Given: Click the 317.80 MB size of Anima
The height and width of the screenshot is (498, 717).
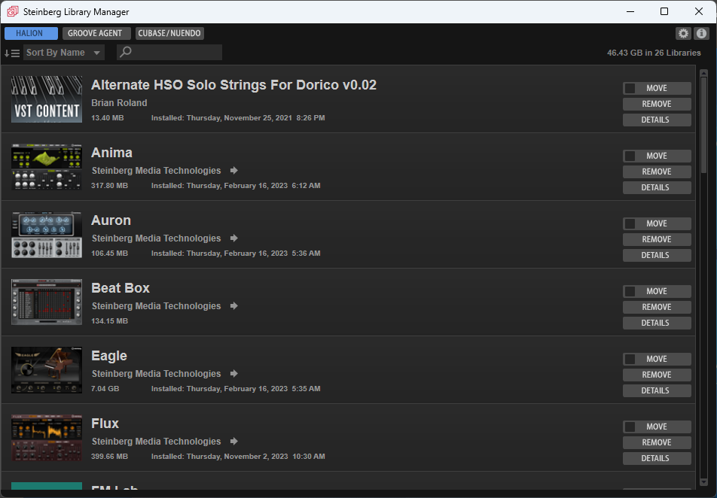Looking at the screenshot, I should [109, 186].
